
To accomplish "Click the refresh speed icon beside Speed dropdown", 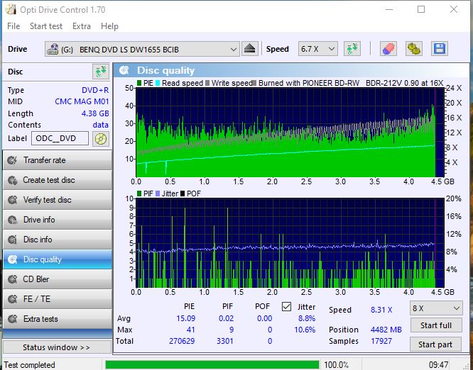I will pyautogui.click(x=352, y=49).
